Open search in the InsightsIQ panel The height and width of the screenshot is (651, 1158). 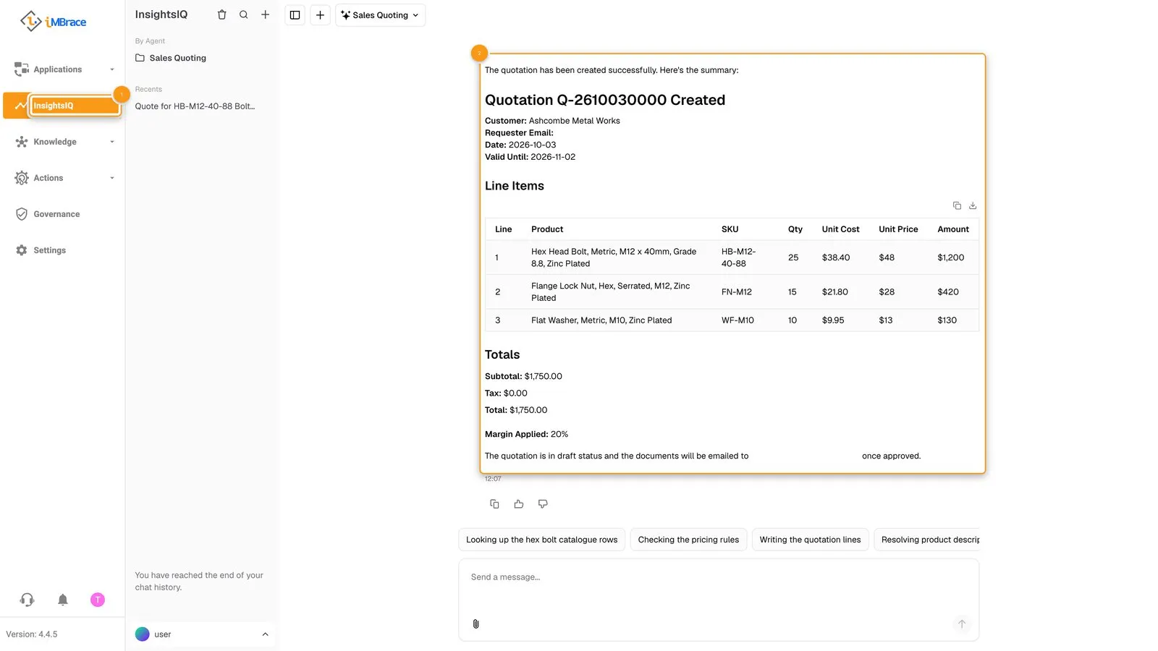(x=244, y=14)
